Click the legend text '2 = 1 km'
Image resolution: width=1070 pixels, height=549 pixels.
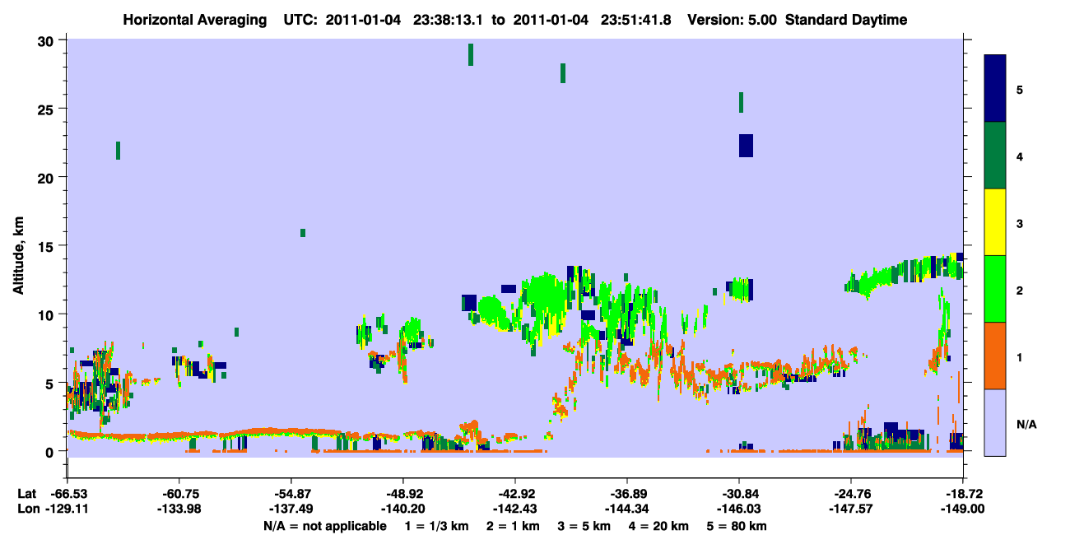(513, 526)
